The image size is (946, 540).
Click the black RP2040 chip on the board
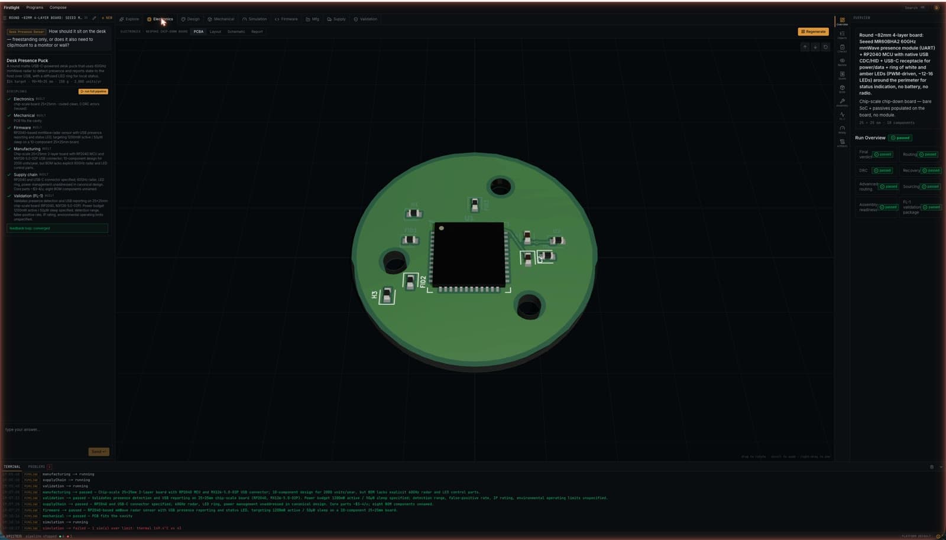click(469, 254)
